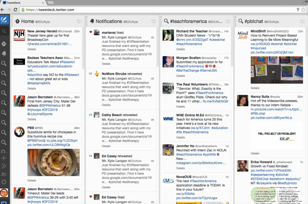Open NovaOUS logo avatar
This screenshot has height=204, width=308.
click(x=168, y=181)
